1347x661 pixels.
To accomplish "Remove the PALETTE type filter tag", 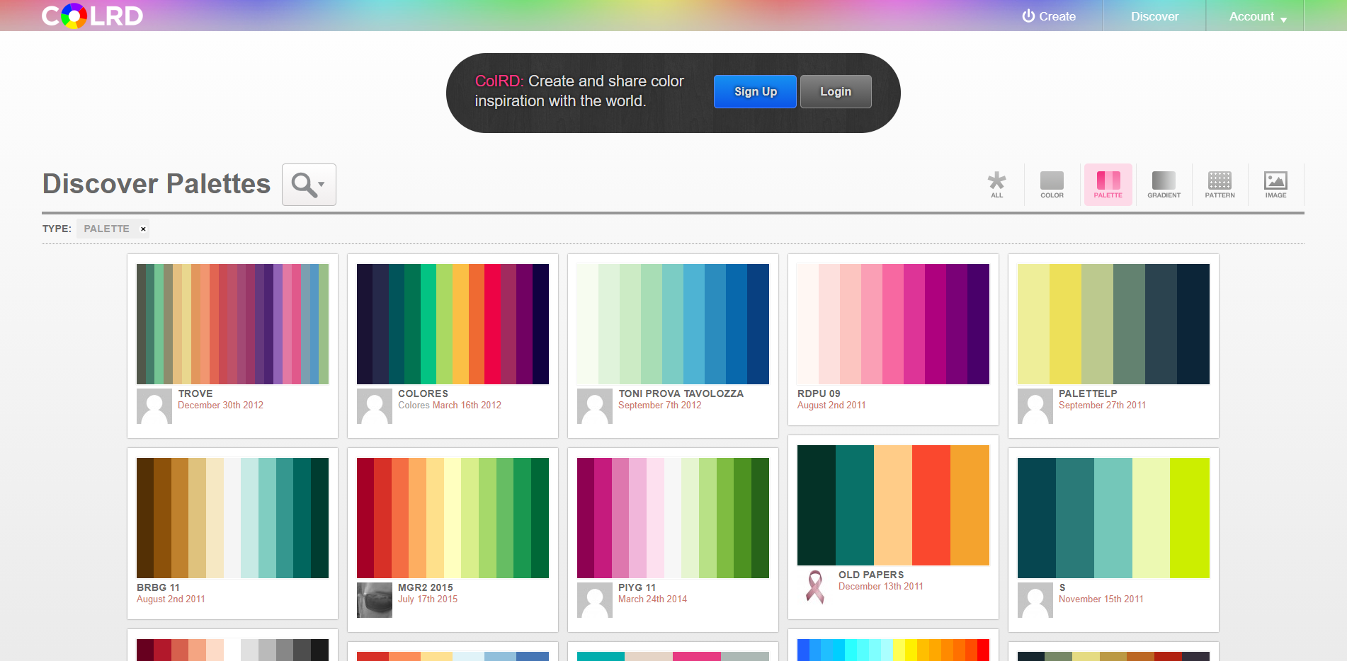I will pos(143,229).
